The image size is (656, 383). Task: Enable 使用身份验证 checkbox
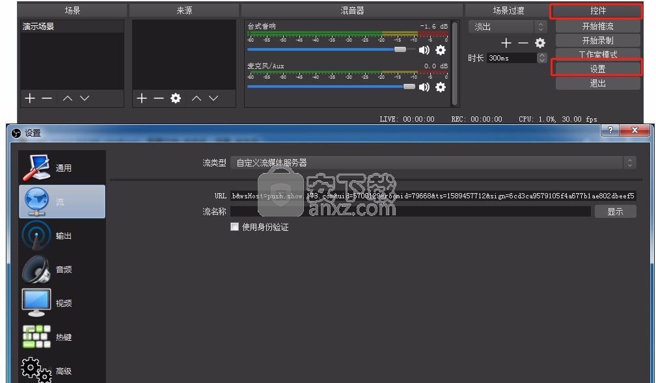(235, 227)
